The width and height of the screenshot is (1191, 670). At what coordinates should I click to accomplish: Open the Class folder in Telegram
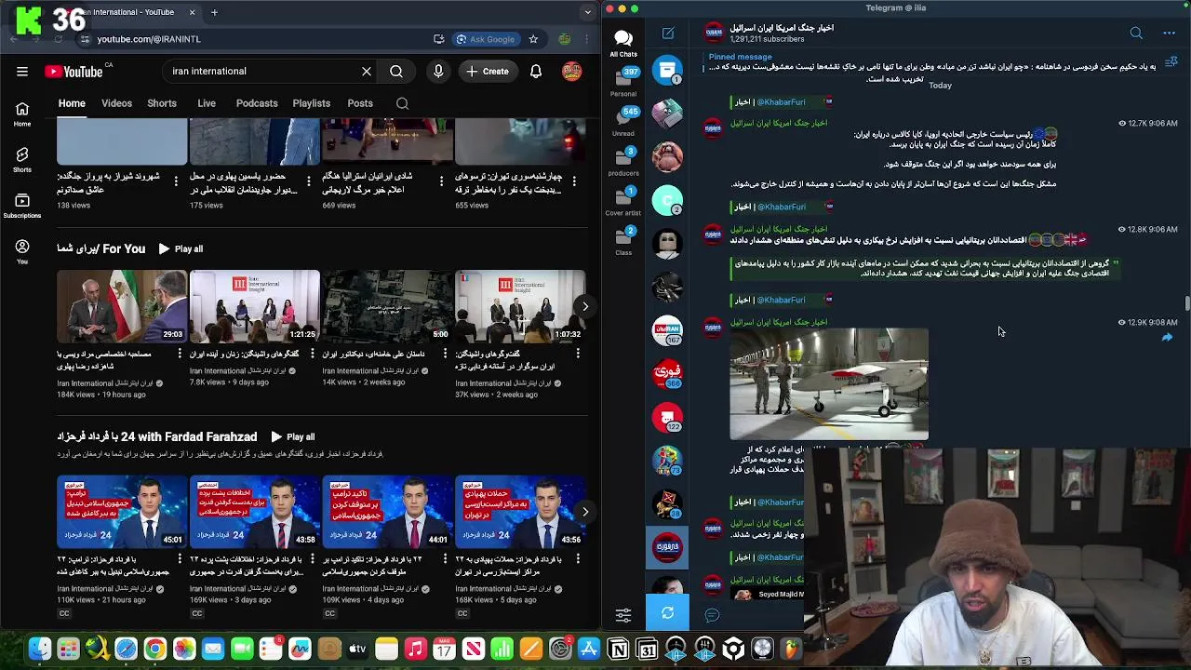623,241
